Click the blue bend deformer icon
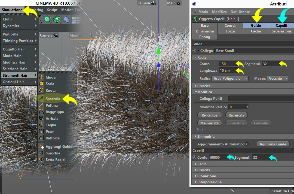This screenshot has width=294, height=194. point(67,19)
